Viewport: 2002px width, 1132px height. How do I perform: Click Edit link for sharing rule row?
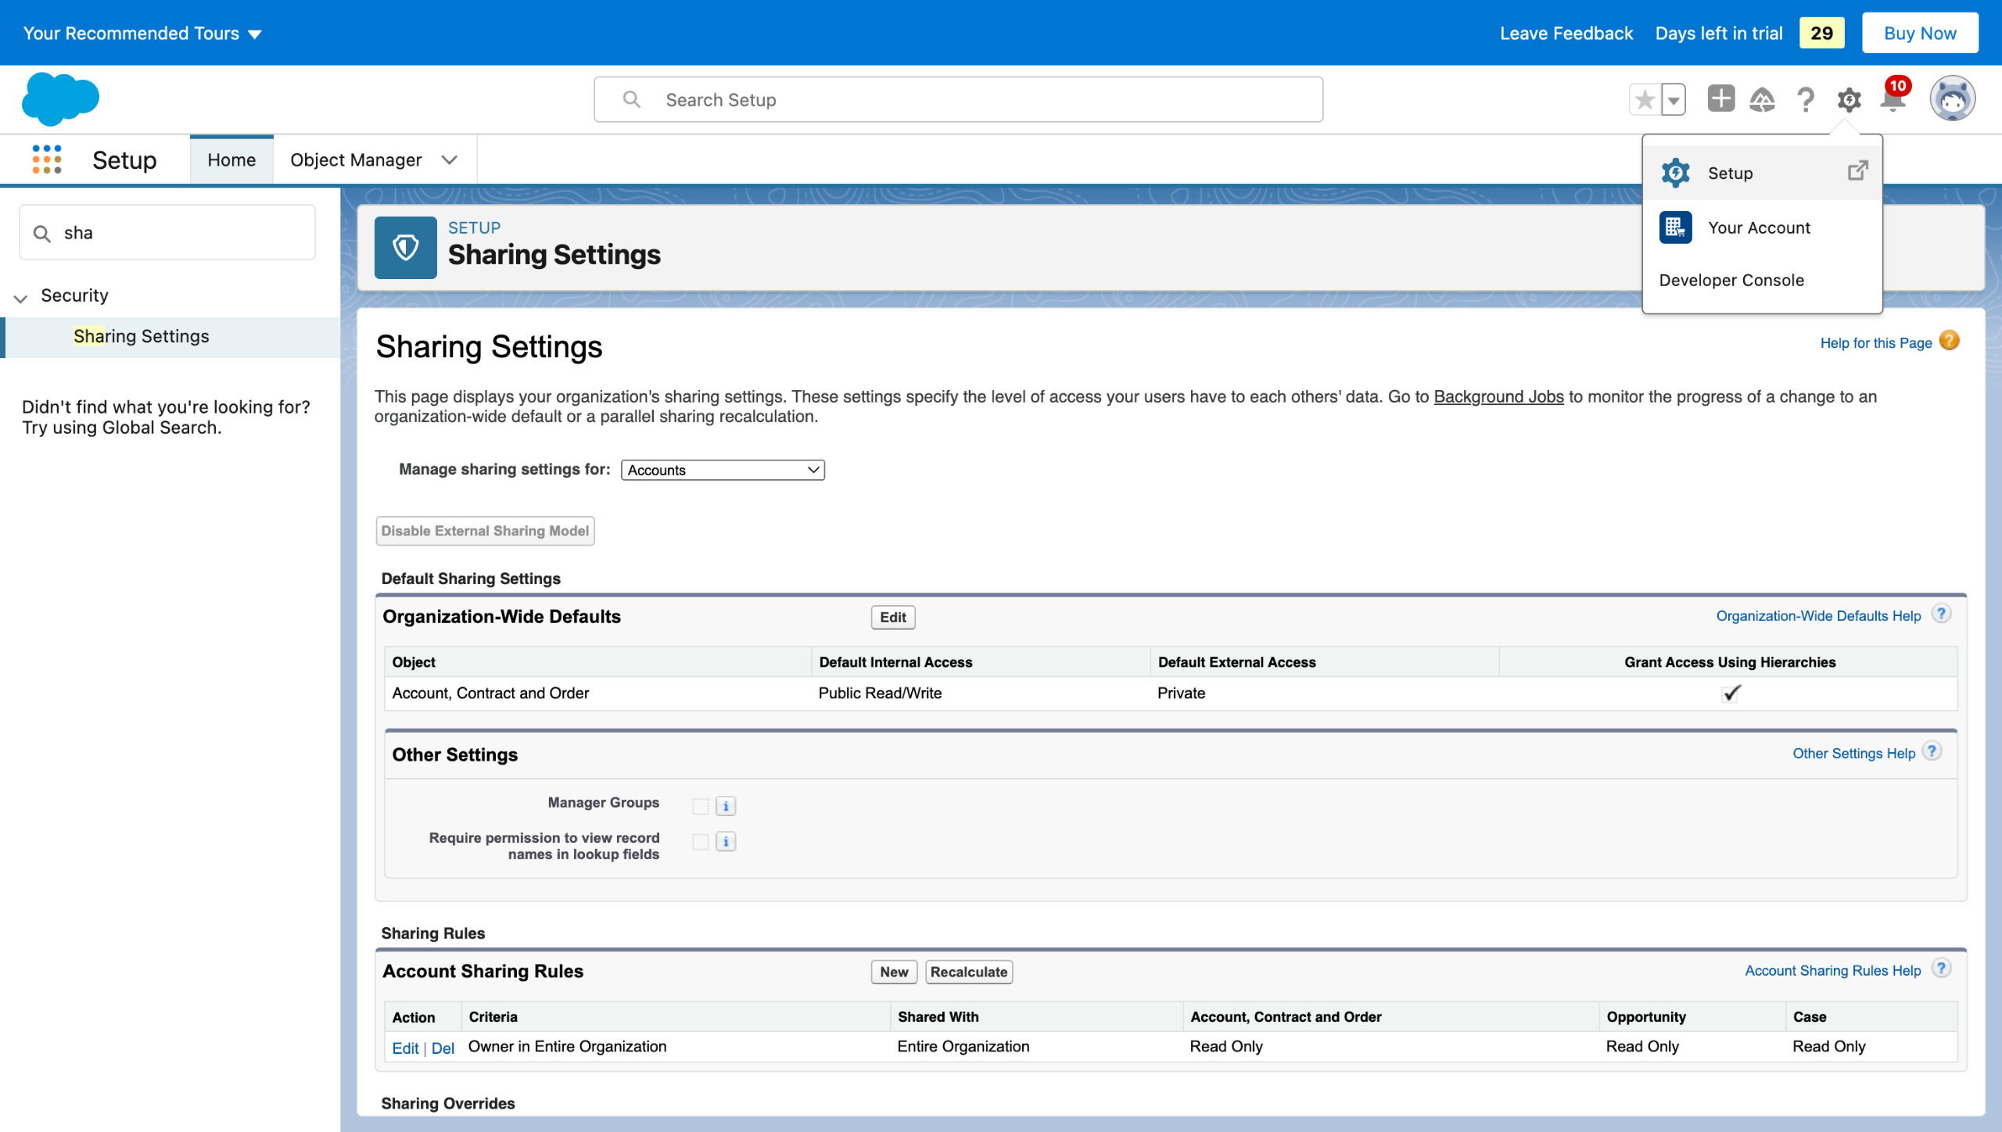(405, 1048)
